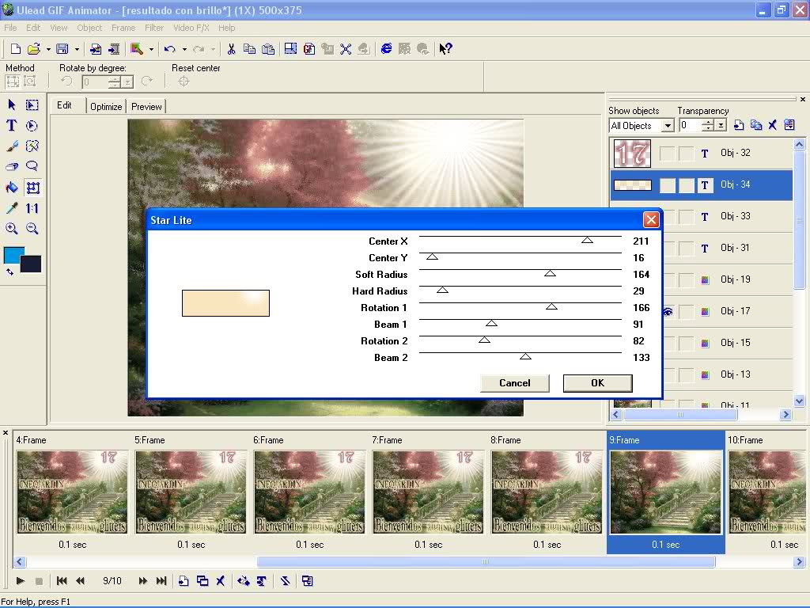The image size is (810, 608).
Task: Expand the Open button dropdown arrow
Action: click(x=48, y=50)
